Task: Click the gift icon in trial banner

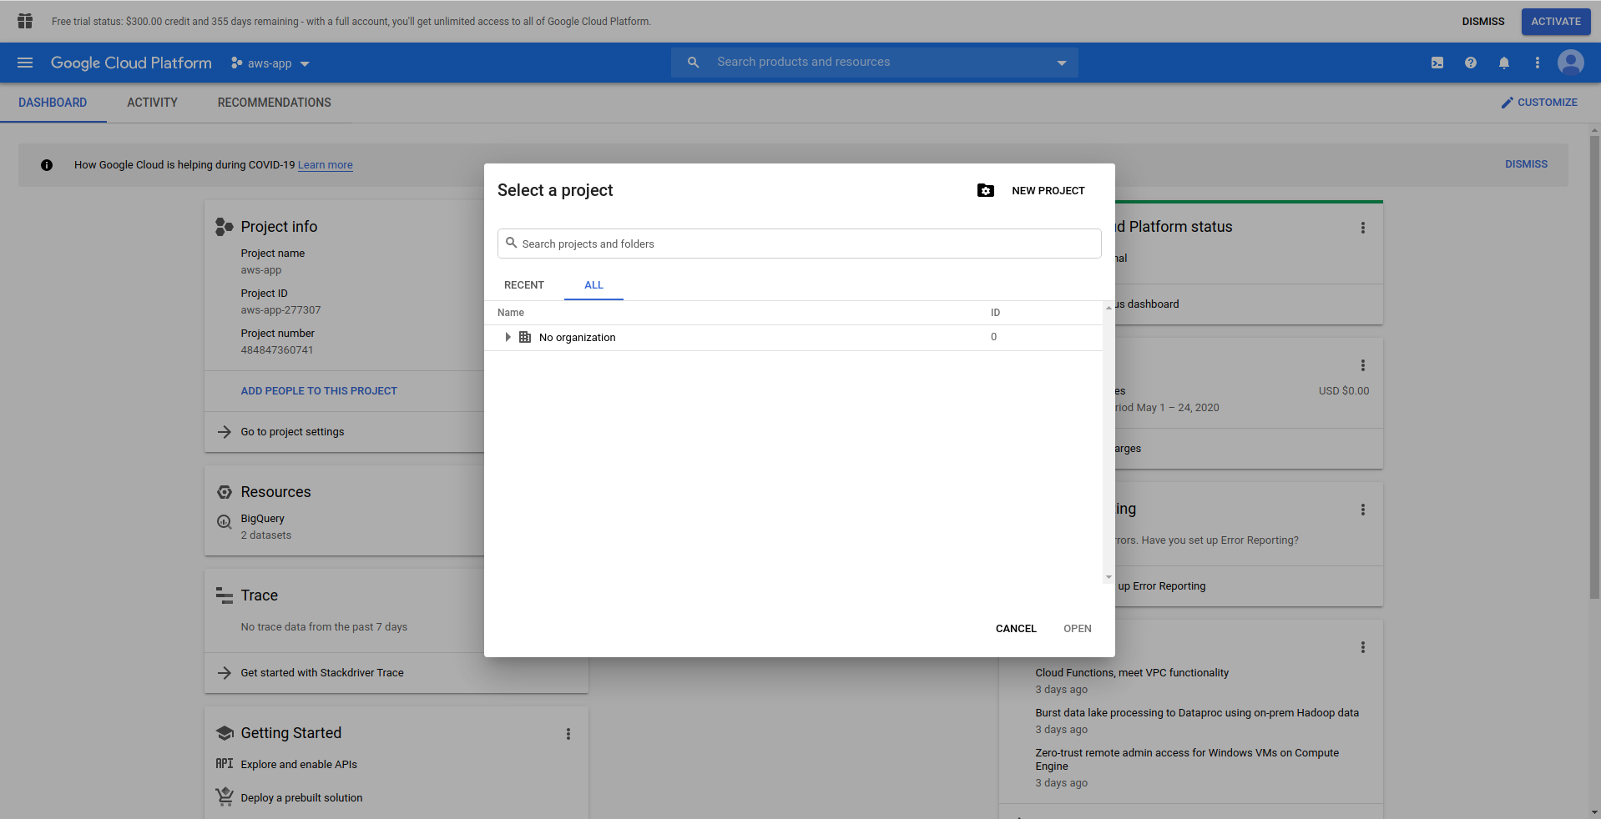Action: [x=25, y=21]
